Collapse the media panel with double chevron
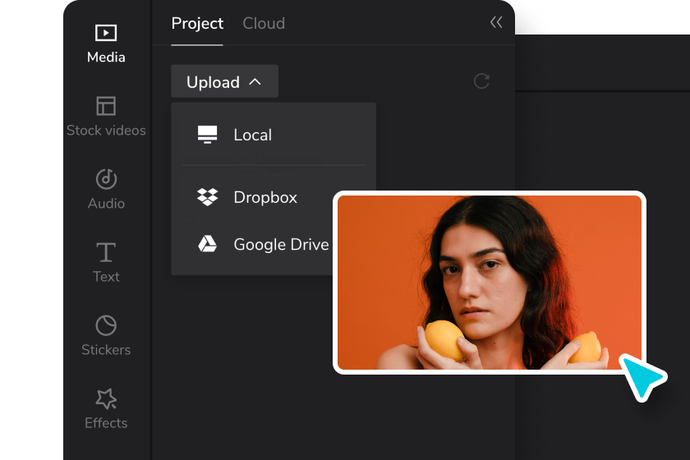The width and height of the screenshot is (690, 460). click(496, 22)
